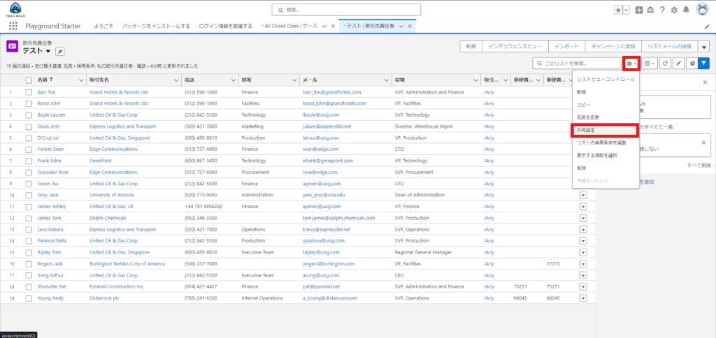Click the help question mark icon
Screen dimensions: 716x338
pos(661,10)
